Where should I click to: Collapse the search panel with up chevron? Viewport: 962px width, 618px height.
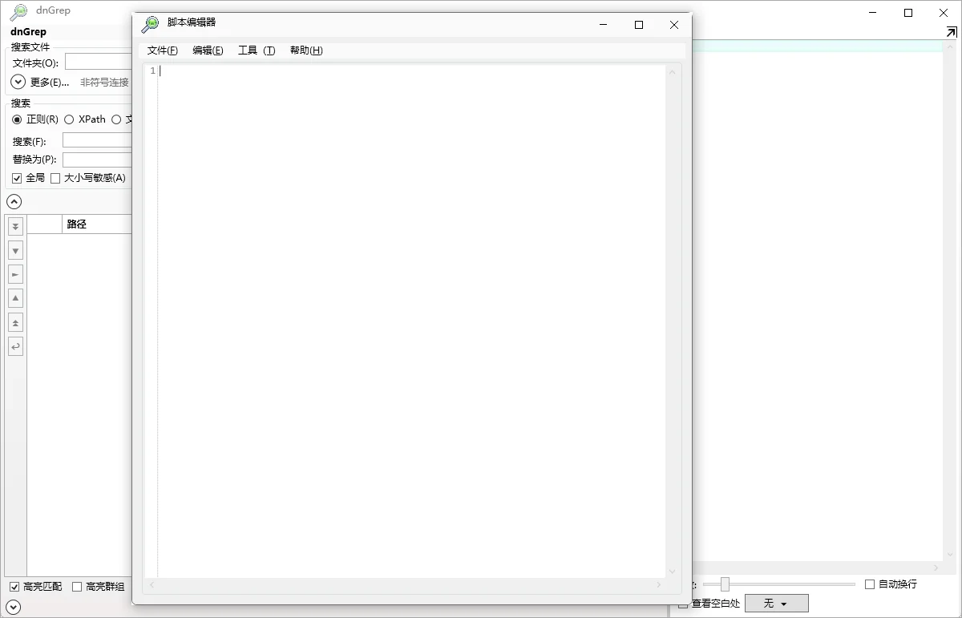(14, 202)
